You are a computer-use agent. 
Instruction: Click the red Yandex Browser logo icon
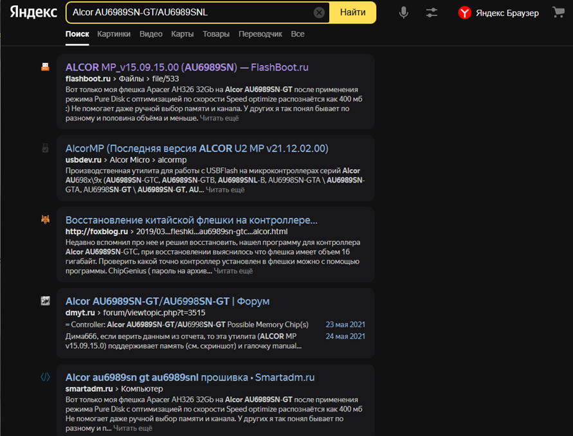pos(464,13)
